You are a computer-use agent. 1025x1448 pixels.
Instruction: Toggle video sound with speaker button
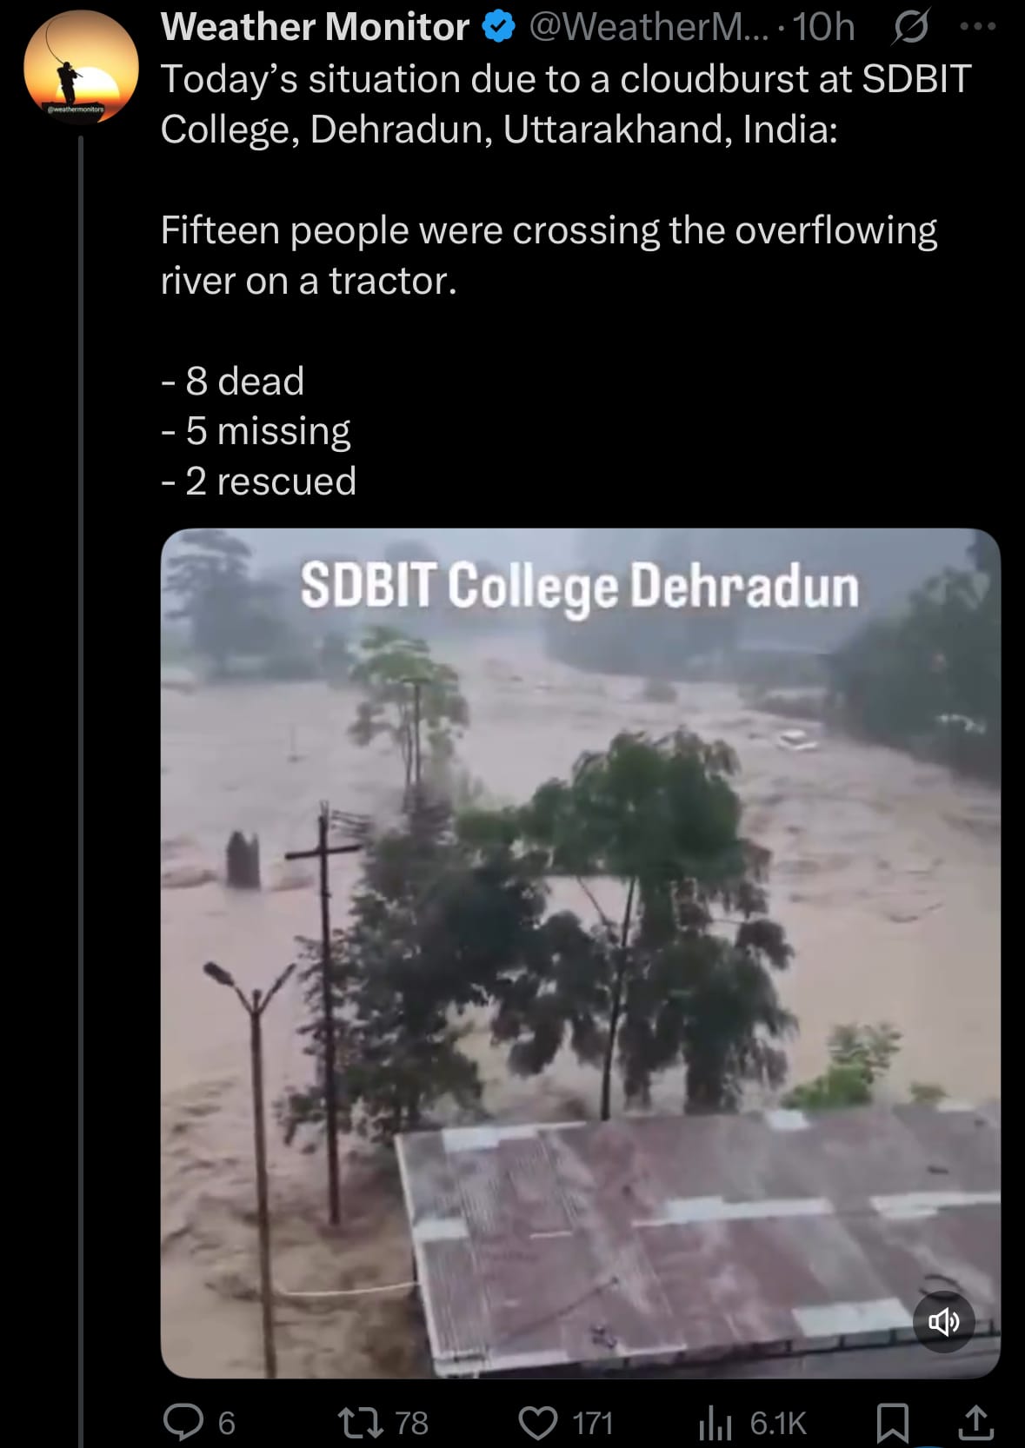coord(944,1322)
